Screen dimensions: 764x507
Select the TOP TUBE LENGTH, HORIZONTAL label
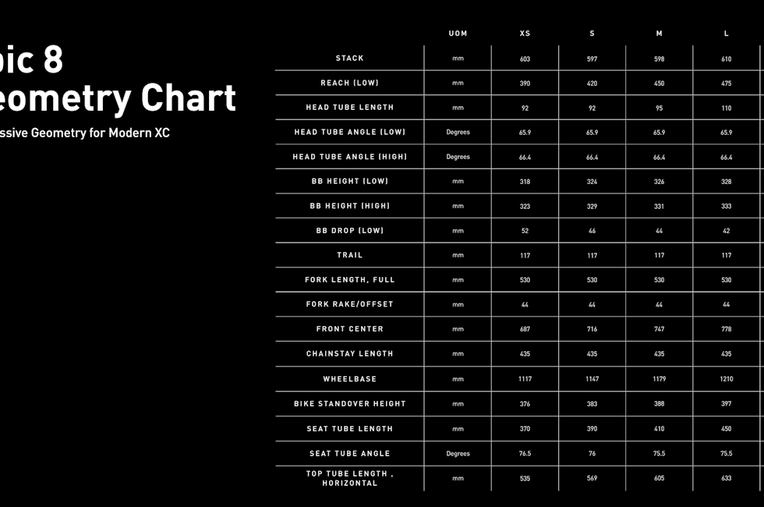pyautogui.click(x=349, y=478)
